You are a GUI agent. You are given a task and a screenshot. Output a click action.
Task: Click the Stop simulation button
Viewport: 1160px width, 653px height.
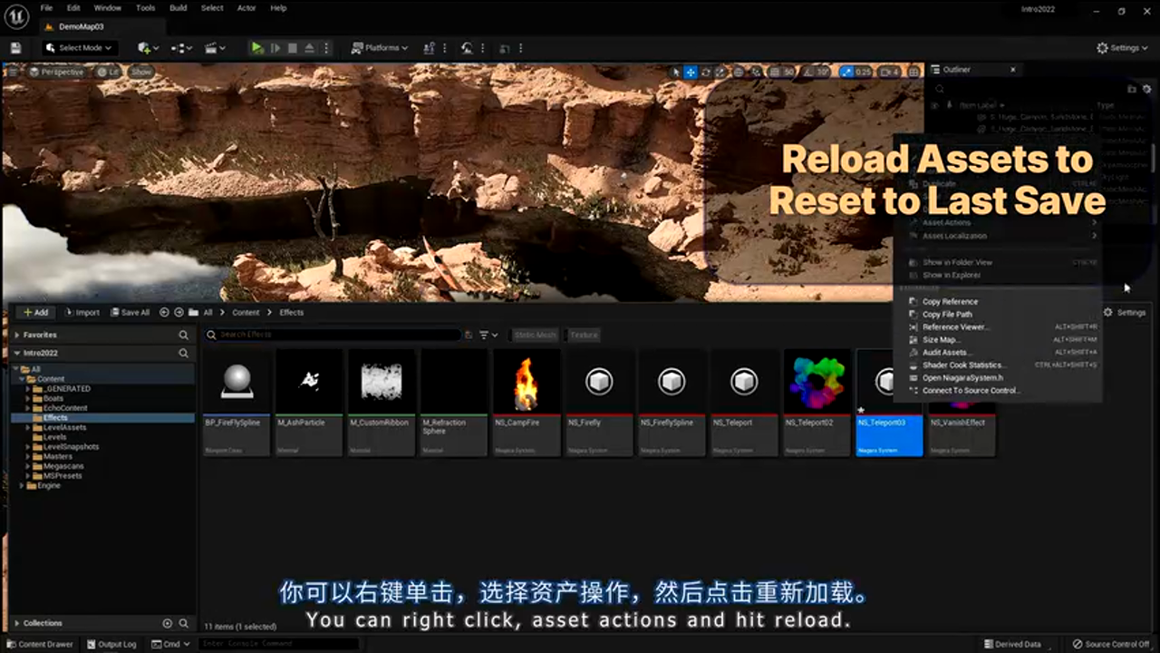point(292,48)
